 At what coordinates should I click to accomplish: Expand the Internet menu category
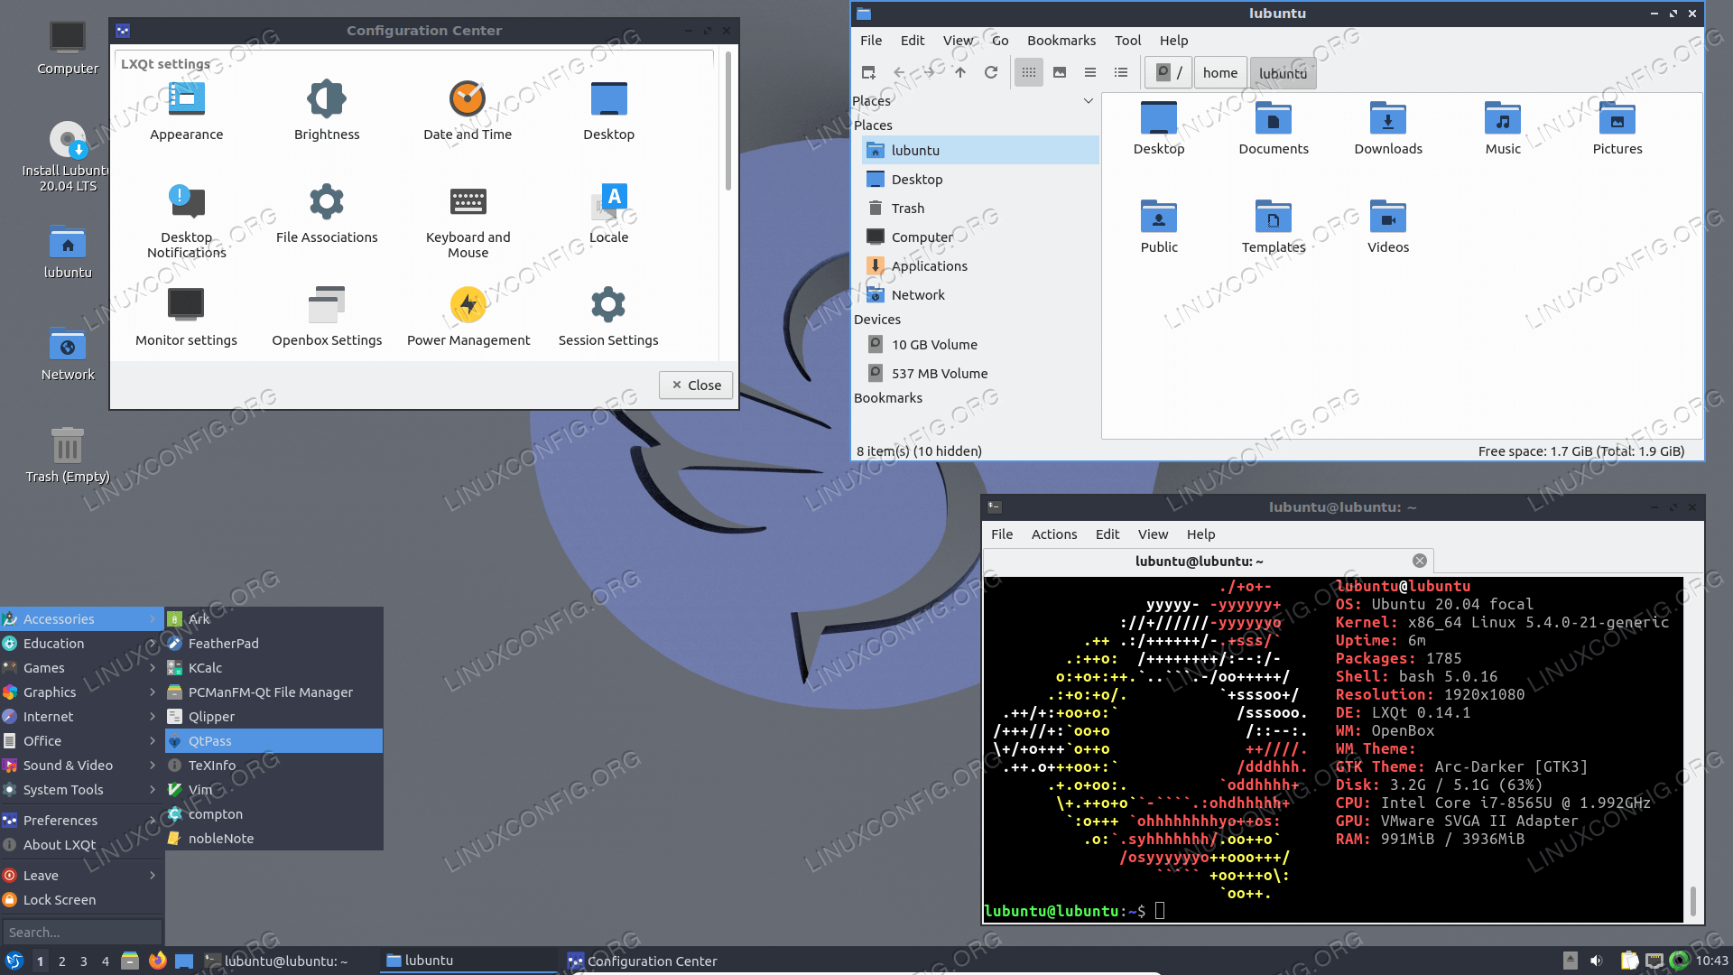click(81, 717)
